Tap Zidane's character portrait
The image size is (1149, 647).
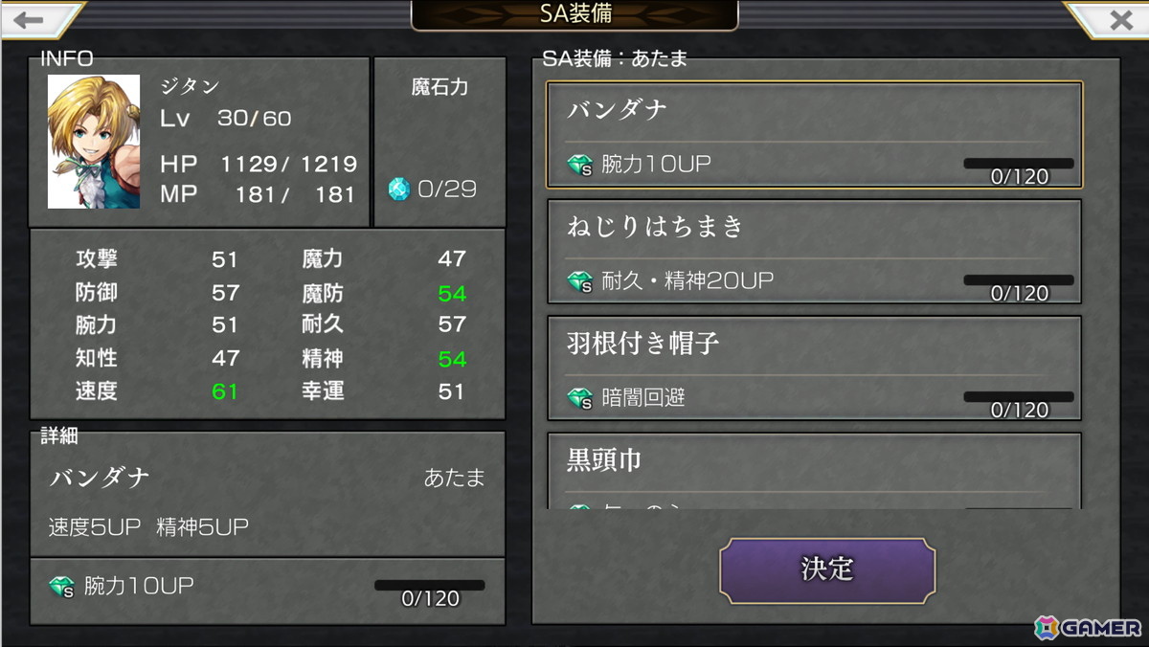coord(94,142)
